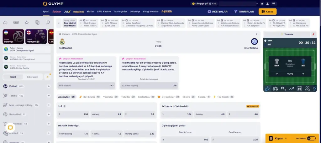Switch to the Bet bilder tab
Screen dimensions: 321x143
(x=90, y=97)
